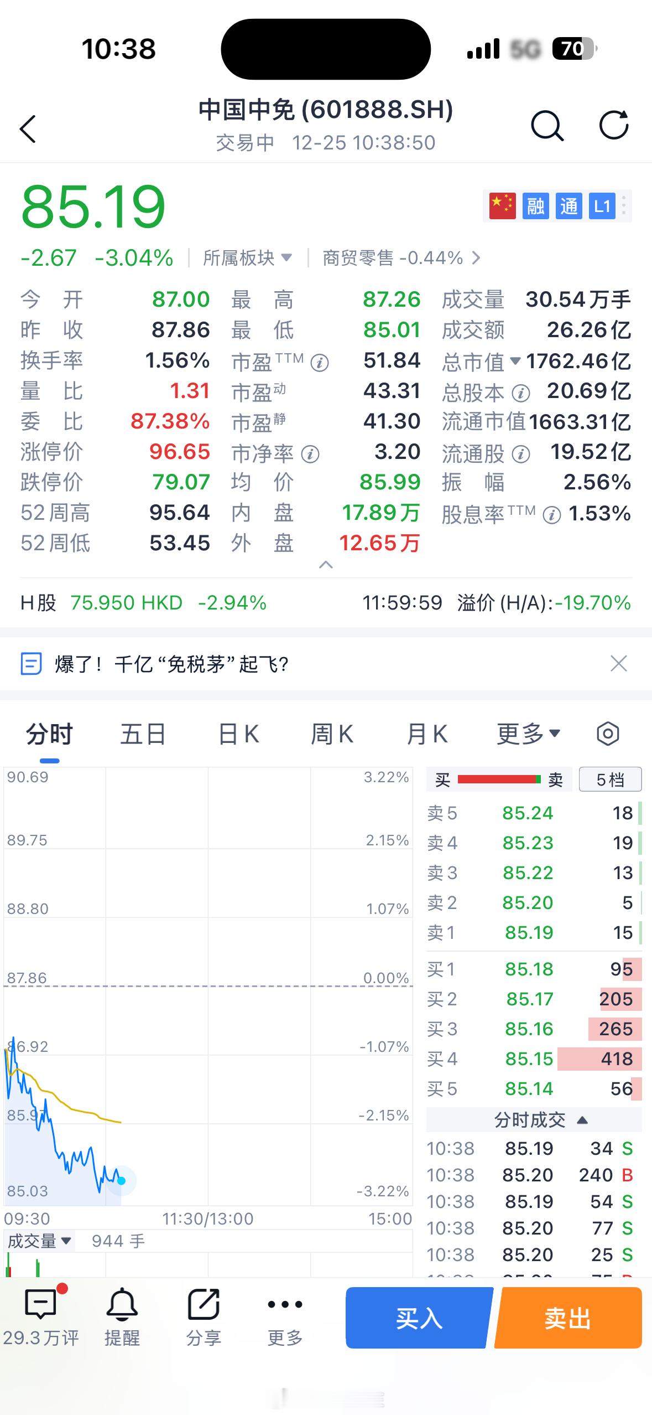Show info for 股息率TTM
Image resolution: width=652 pixels, height=1415 pixels.
tap(552, 515)
